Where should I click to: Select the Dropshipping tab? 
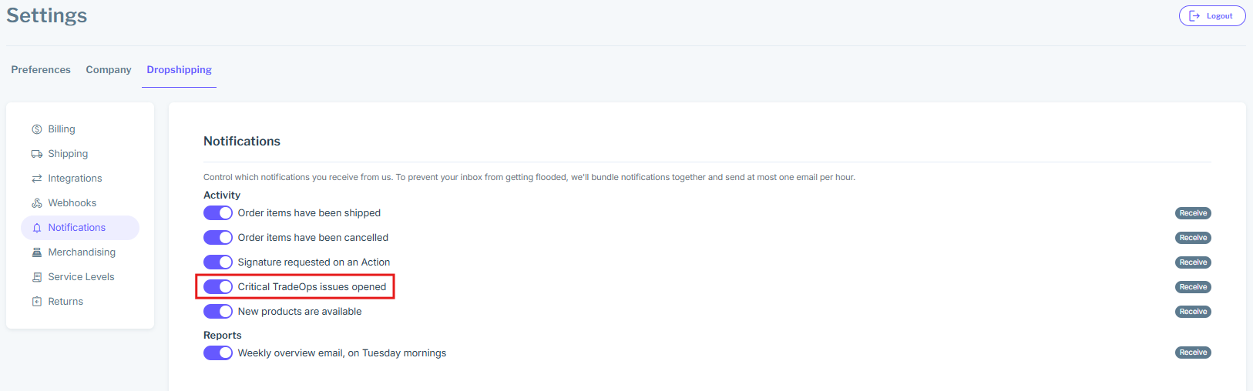[179, 70]
